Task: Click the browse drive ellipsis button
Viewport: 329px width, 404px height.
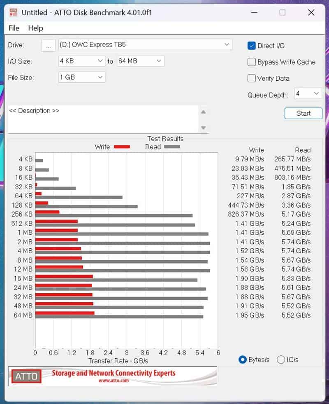Action: coord(49,46)
